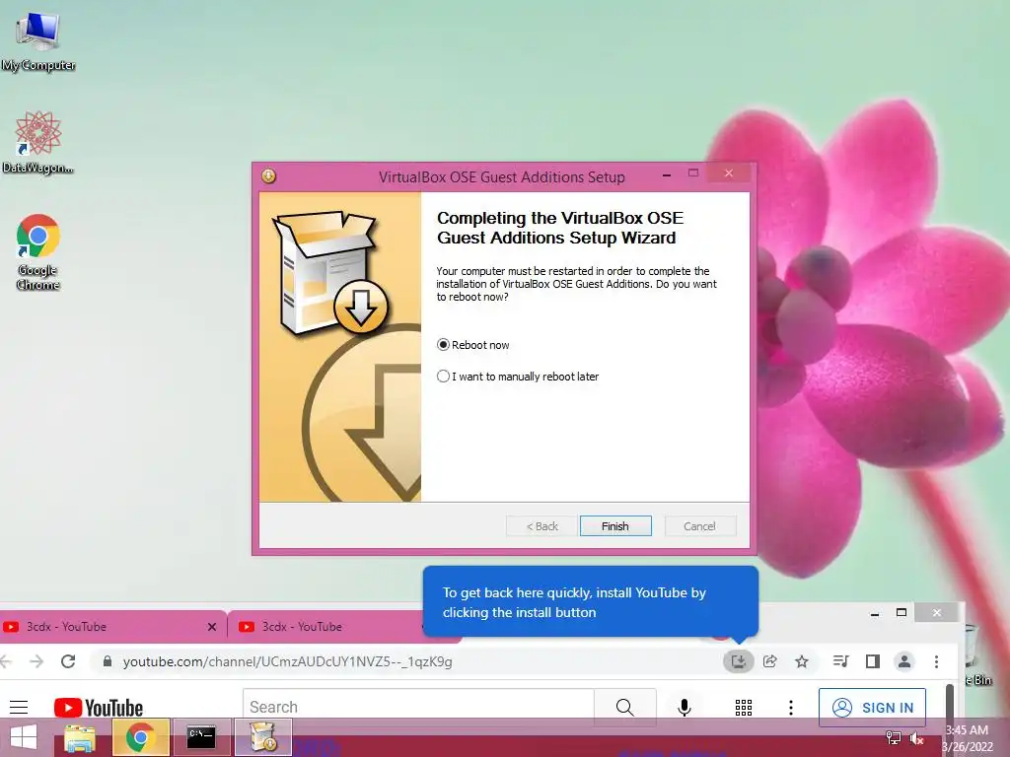Click the YouTube channel URL address bar

(287, 661)
